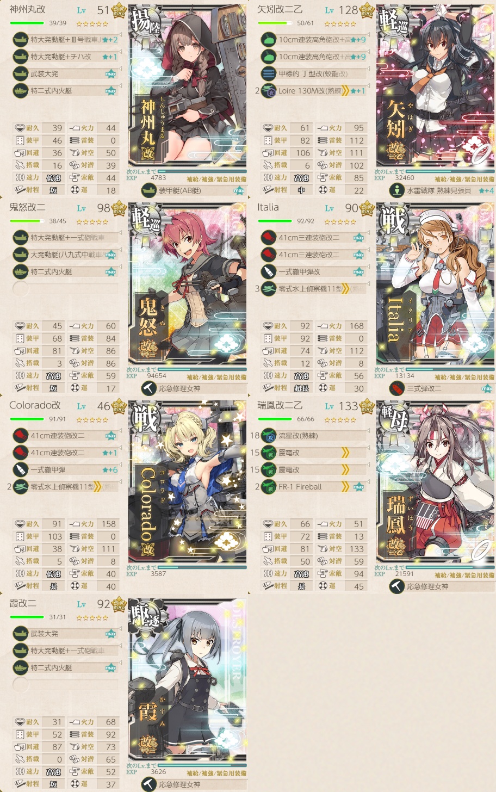The width and height of the screenshot is (496, 792).
Task: Click the midget submarine icon beside 甲標的 丁型改
Action: pos(269,73)
